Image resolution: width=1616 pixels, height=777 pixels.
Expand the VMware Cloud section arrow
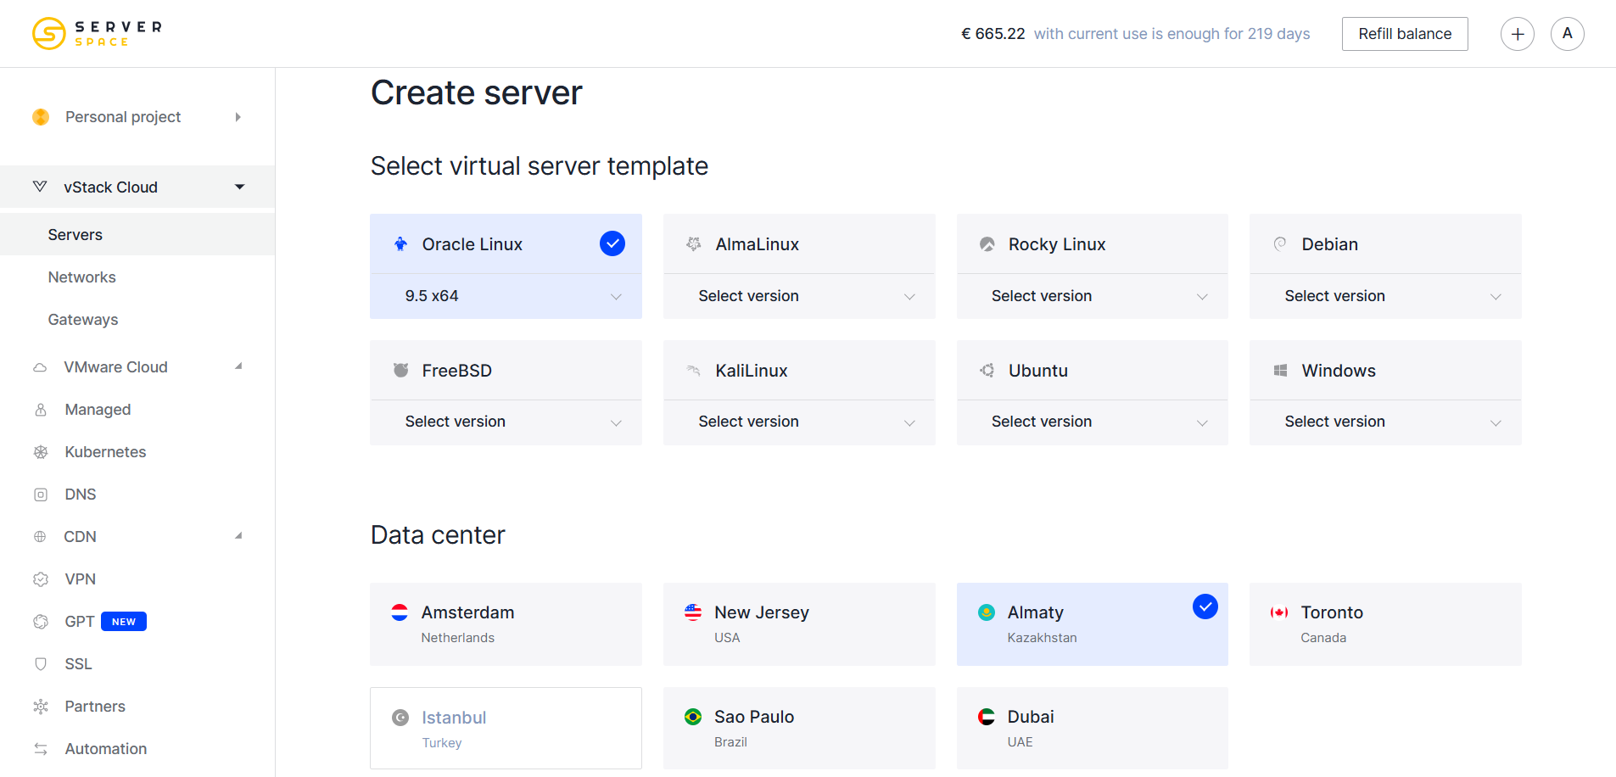[x=239, y=366]
